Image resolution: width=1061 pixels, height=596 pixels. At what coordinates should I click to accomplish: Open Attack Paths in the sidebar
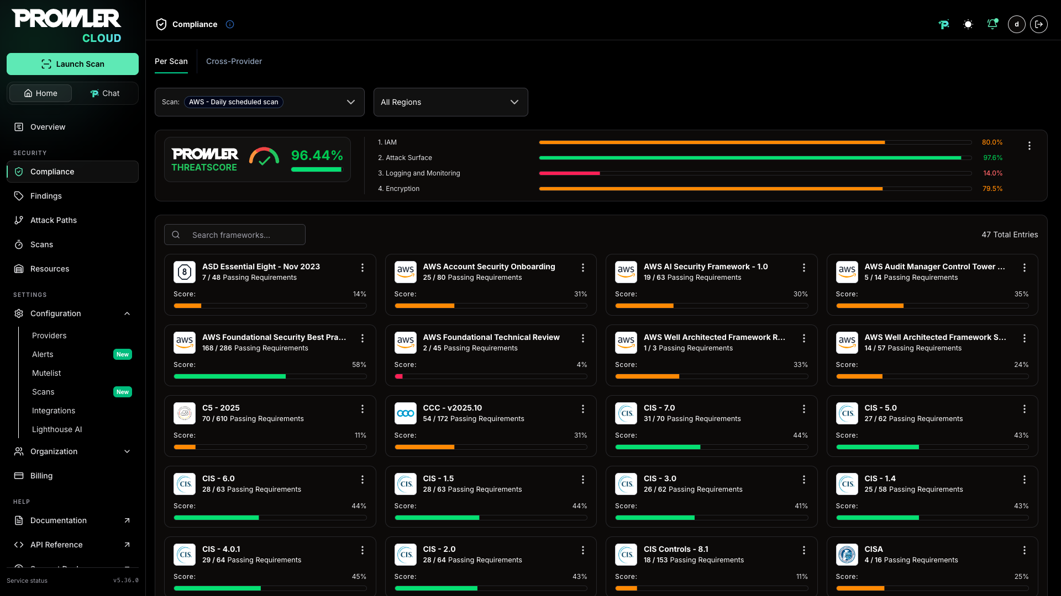(x=72, y=220)
